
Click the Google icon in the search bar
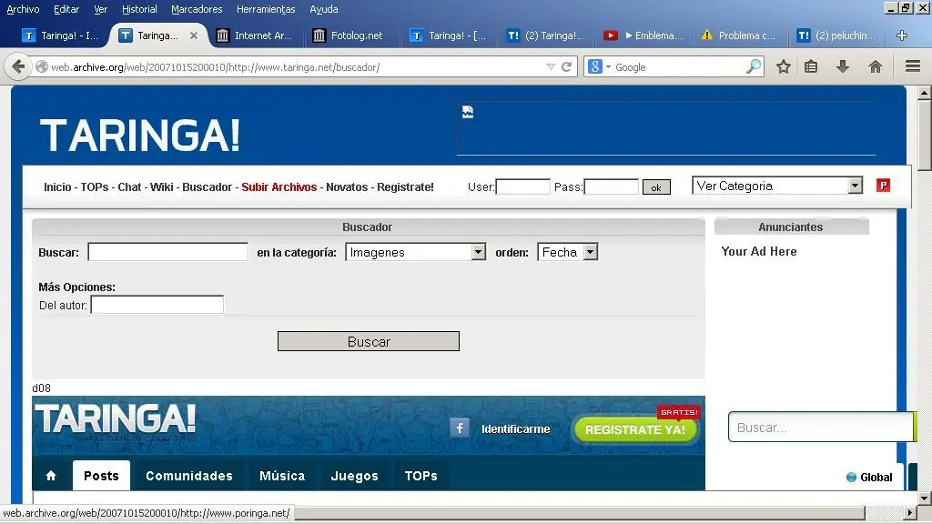pos(594,66)
